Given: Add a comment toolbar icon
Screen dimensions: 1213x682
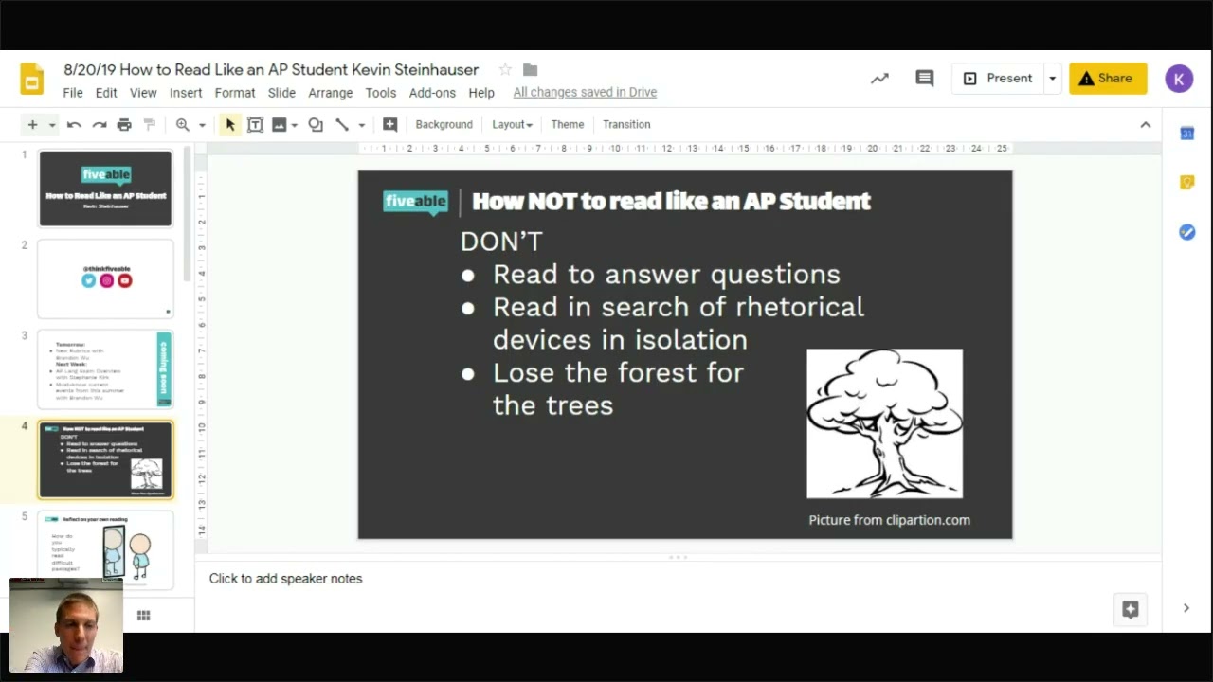Looking at the screenshot, I should 389,124.
